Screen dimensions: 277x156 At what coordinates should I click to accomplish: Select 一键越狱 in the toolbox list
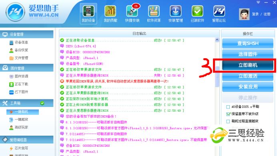(x=19, y=120)
